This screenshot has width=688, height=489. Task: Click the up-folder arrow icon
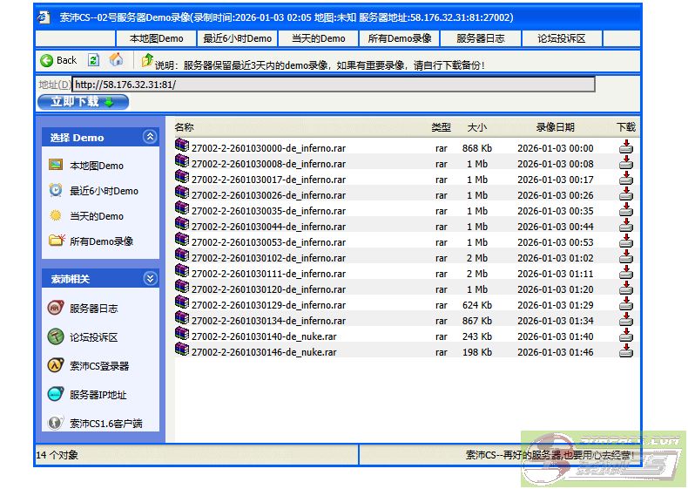click(x=146, y=61)
